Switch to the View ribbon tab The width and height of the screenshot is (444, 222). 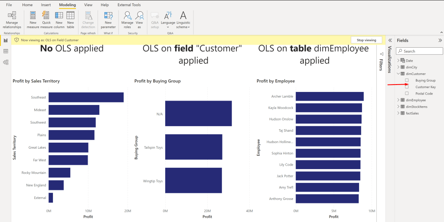coord(88,5)
